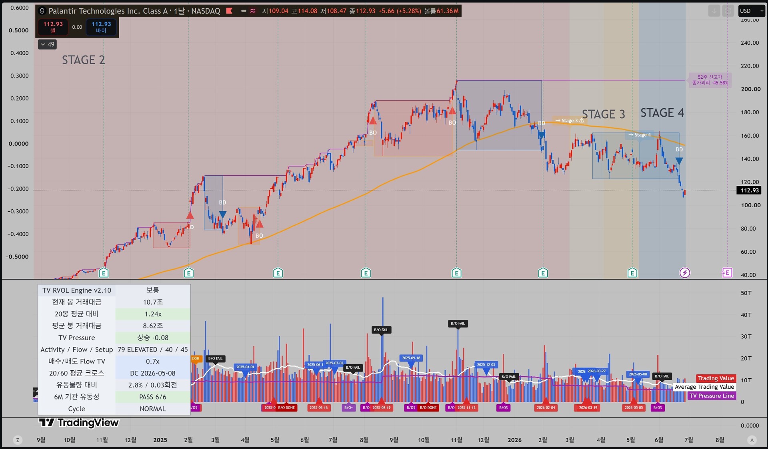Screen dimensions: 768x449
Task: Click the pink wavy data-status icon in legend
Action: [x=253, y=11]
